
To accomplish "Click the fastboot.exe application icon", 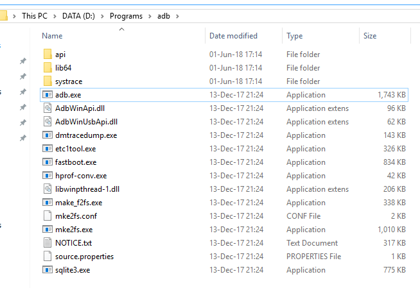I will tap(48, 162).
